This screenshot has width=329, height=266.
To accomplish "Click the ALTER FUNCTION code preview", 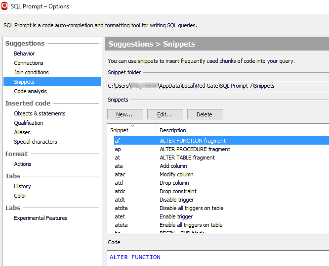I will [x=135, y=257].
